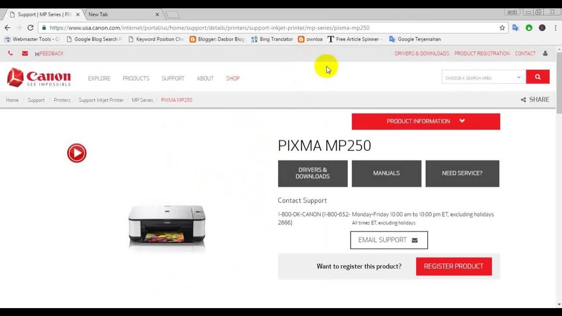The width and height of the screenshot is (562, 316).
Task: Open the Products navigation menu
Action: [x=136, y=79]
